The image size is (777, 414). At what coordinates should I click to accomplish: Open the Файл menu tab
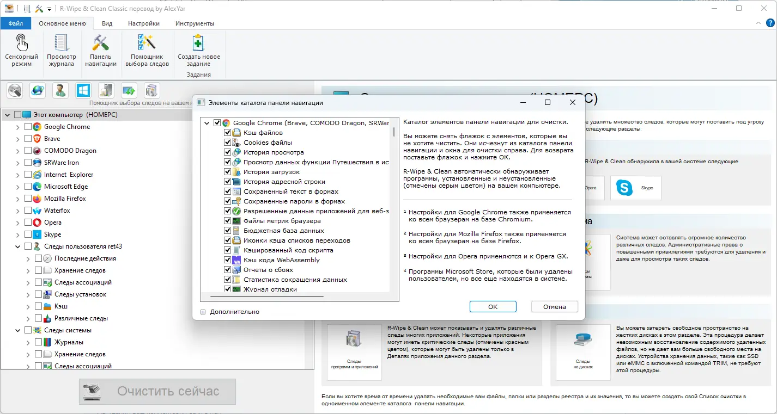(x=16, y=23)
